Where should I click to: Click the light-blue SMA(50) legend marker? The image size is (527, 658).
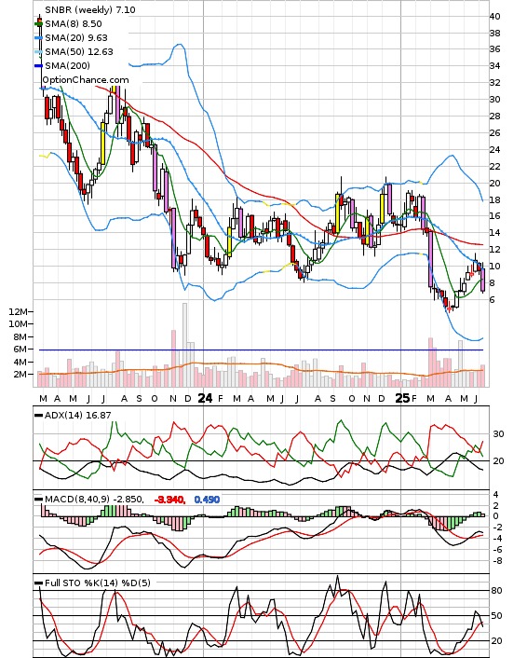click(x=38, y=52)
